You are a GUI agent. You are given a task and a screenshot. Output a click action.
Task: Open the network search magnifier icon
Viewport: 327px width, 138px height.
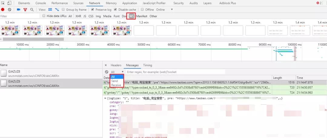[x=32, y=10]
